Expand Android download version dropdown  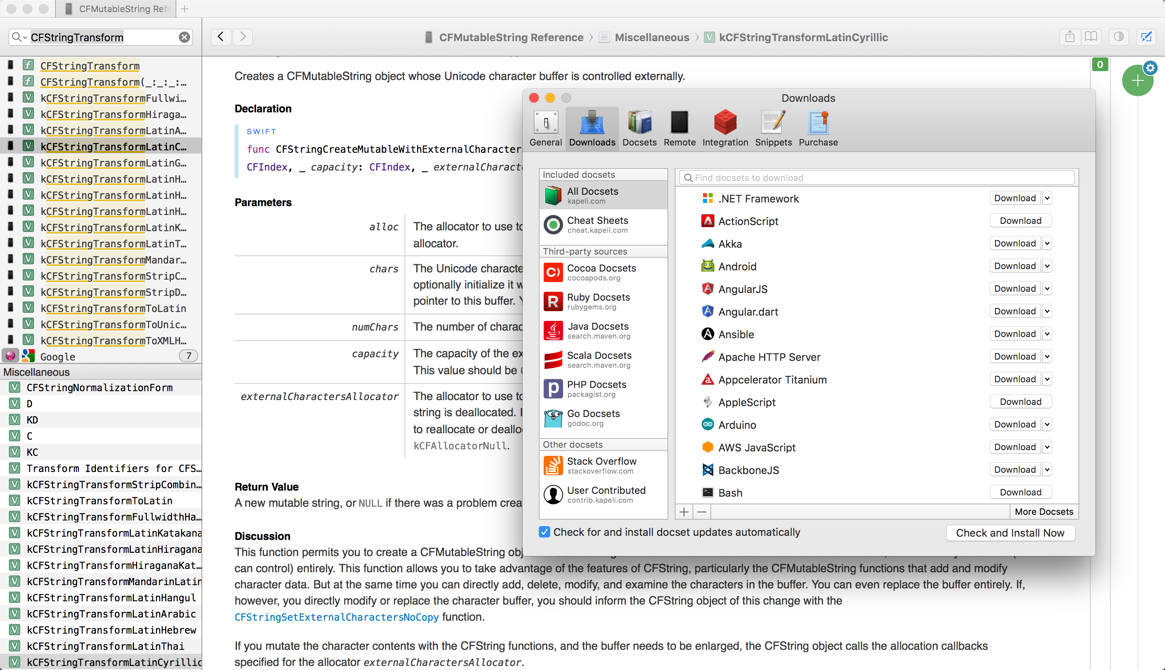tap(1047, 266)
